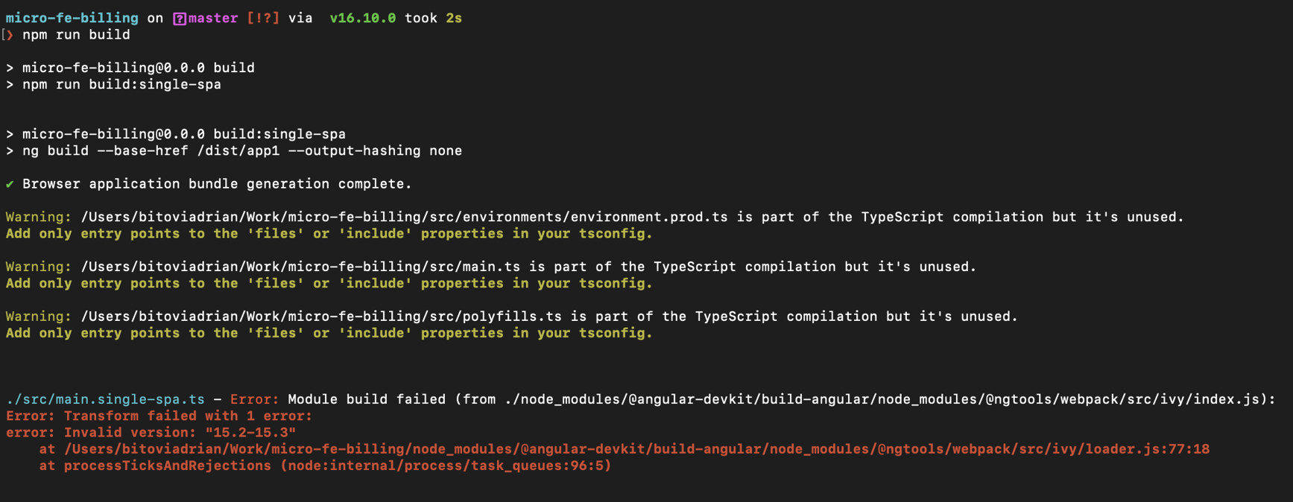Open the environment.prod.ts file path
Image resolution: width=1293 pixels, height=502 pixels.
coord(404,217)
